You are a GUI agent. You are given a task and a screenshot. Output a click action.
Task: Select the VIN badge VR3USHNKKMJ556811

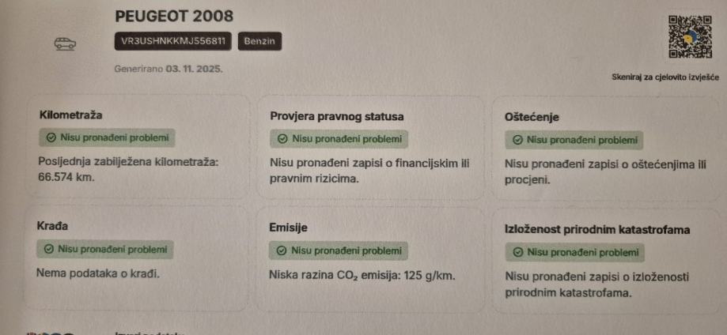coord(172,41)
